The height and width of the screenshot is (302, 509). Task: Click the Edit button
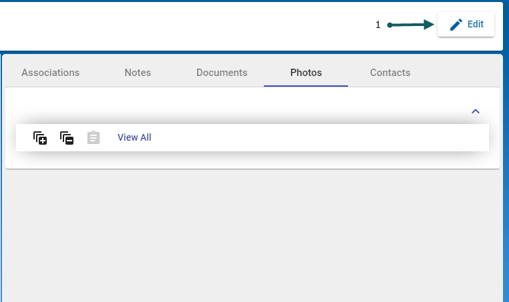(x=466, y=25)
